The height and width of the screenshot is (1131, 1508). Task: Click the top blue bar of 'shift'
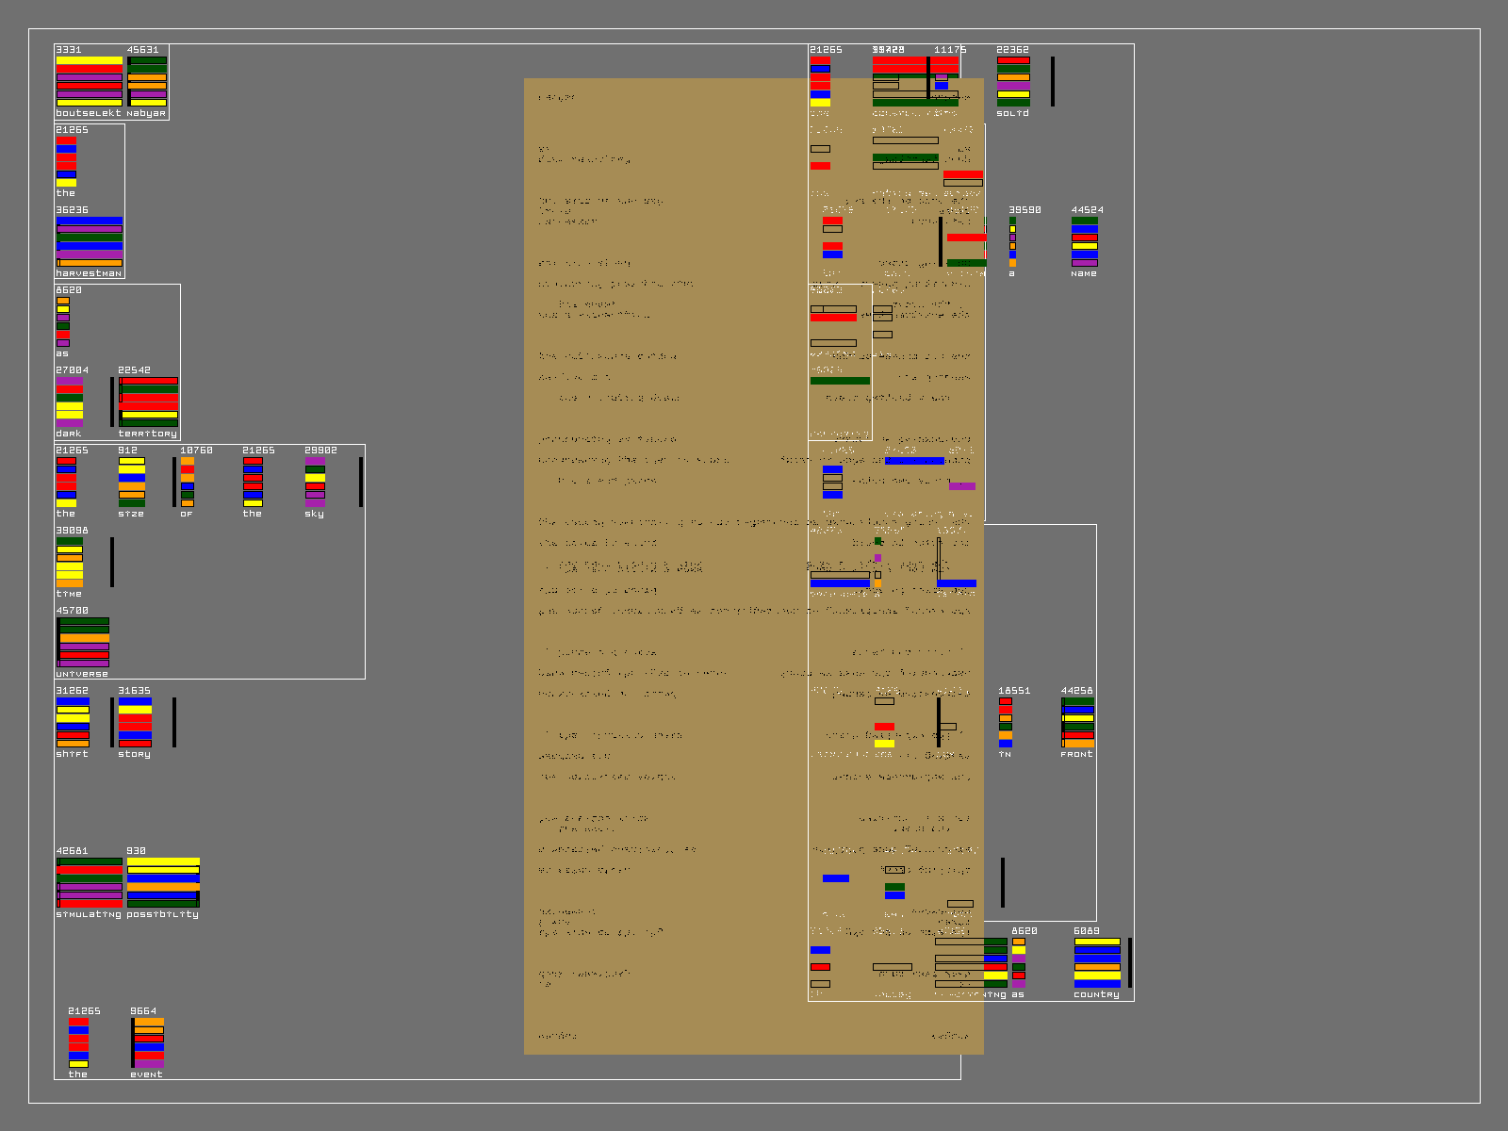coord(73,701)
